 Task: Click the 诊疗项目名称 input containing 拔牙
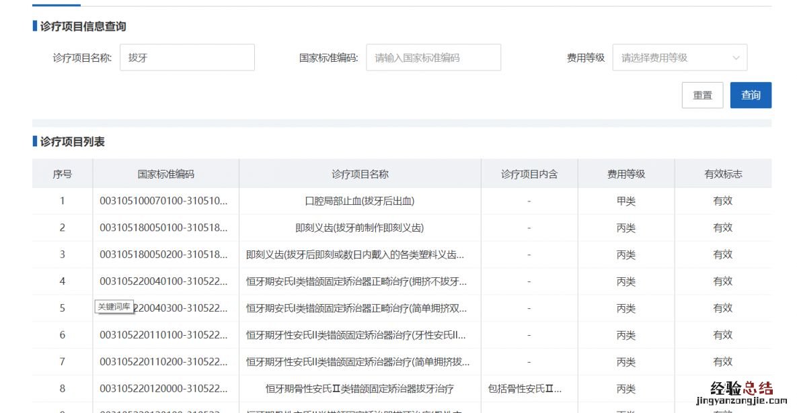click(x=187, y=58)
